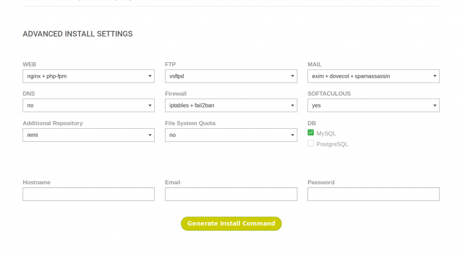
Task: Click the Hostname label
Action: [37, 182]
